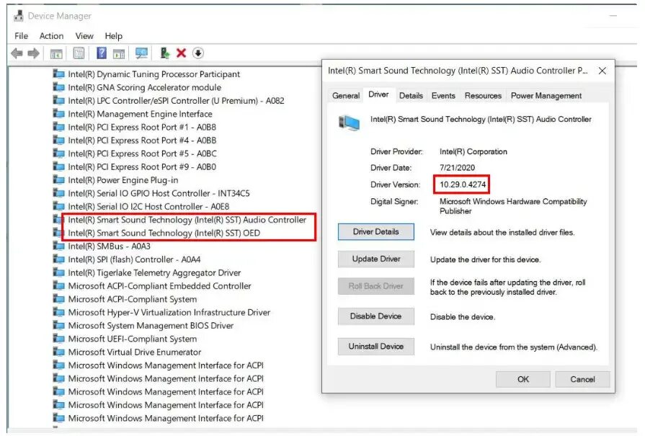Select the Driver tab

(378, 94)
